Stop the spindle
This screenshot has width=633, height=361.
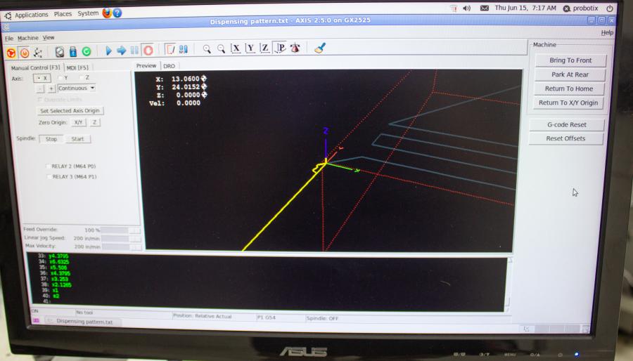[51, 139]
